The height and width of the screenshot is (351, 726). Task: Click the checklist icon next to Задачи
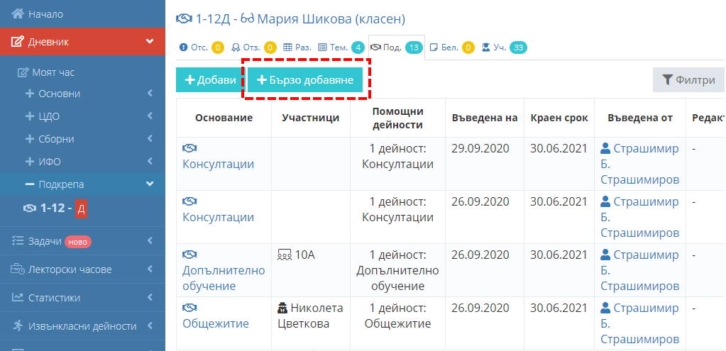[17, 241]
